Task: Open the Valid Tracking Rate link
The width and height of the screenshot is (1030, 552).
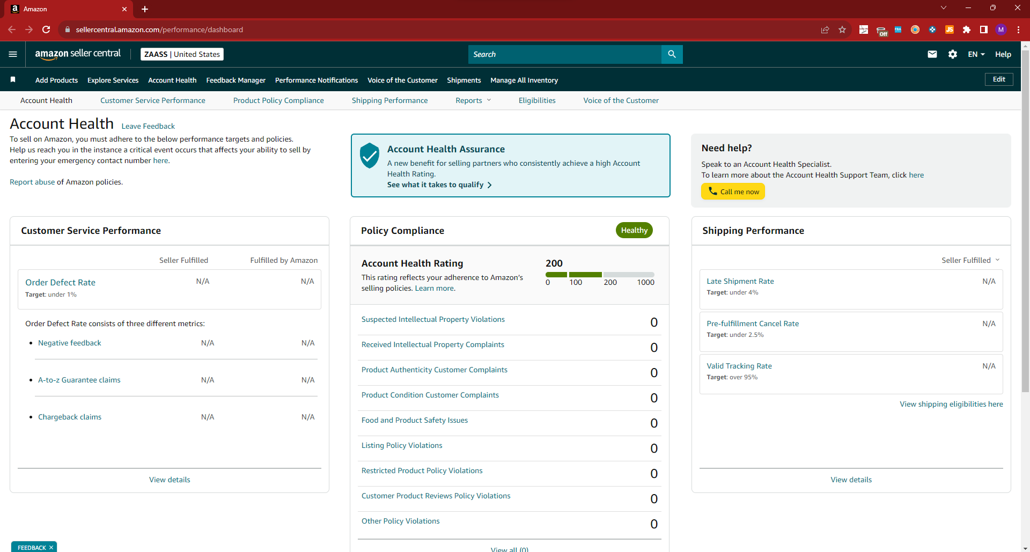Action: (739, 366)
